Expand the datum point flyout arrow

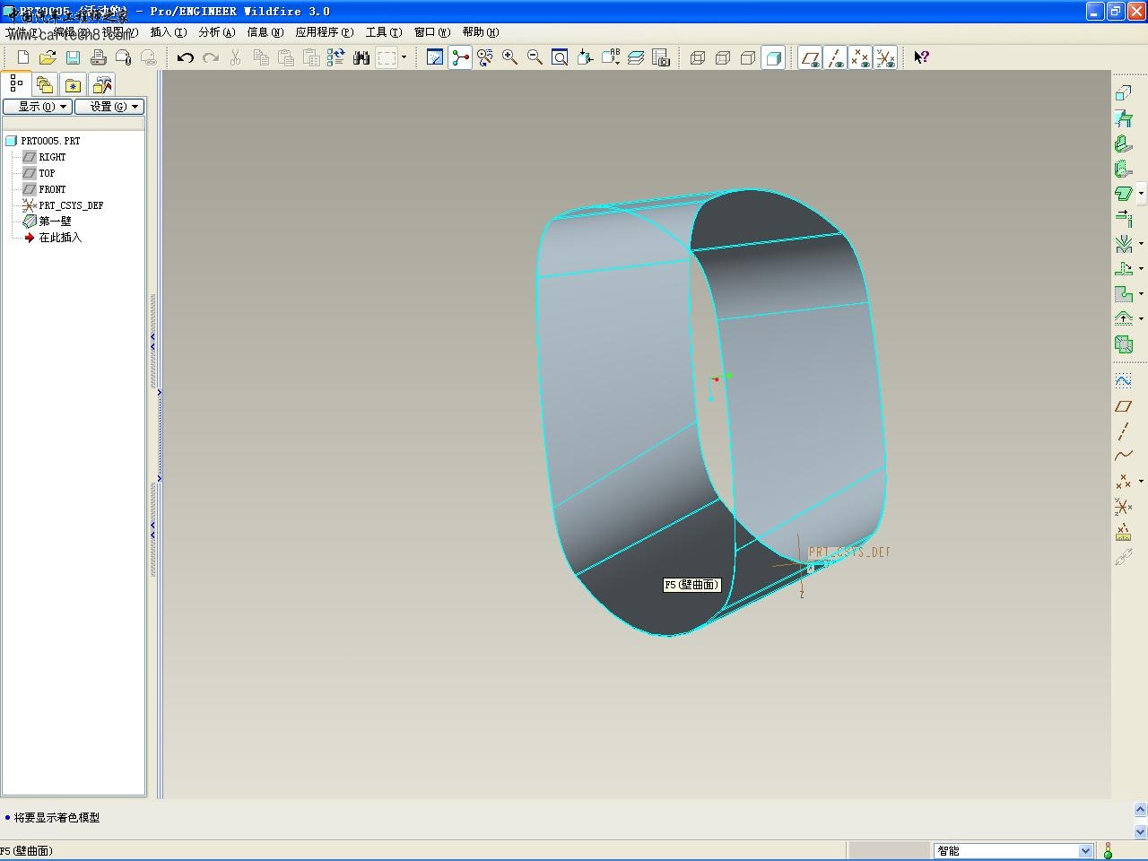1141,481
